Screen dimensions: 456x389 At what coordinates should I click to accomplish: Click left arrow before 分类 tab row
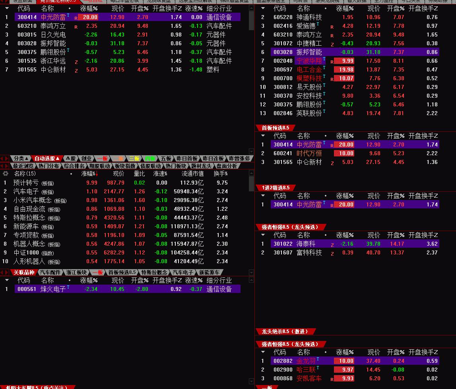click(x=2, y=158)
